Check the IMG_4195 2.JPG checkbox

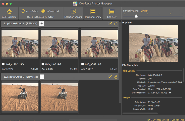3,64
